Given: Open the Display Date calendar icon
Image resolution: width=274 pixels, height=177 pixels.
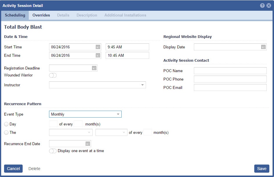Looking at the screenshot, I should click(263, 47).
